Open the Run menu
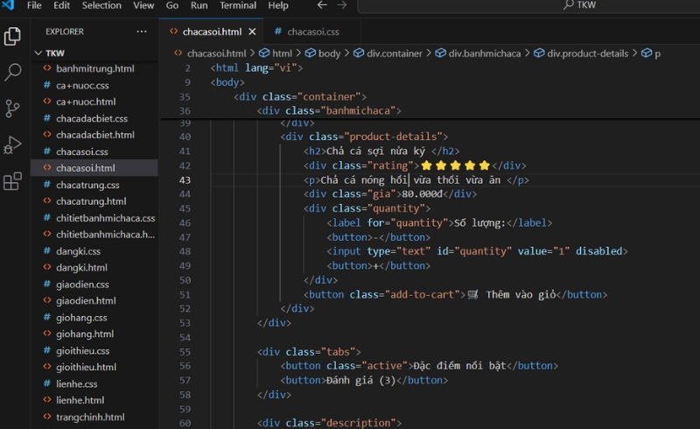The height and width of the screenshot is (429, 700). (199, 5)
